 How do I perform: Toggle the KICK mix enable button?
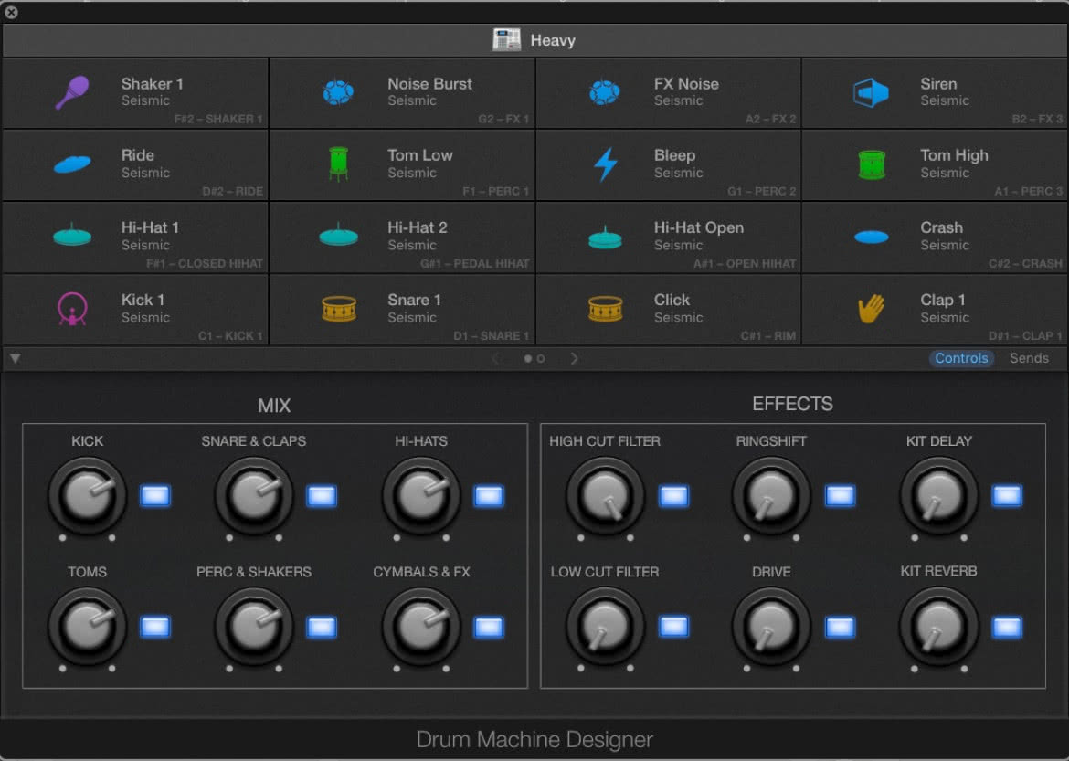coord(154,496)
